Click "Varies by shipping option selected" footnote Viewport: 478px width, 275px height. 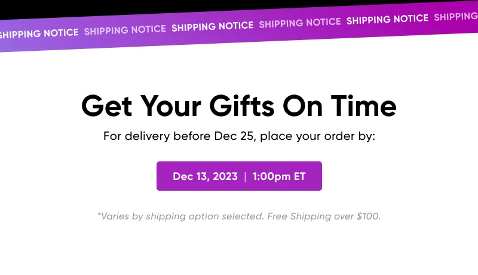[180, 216]
